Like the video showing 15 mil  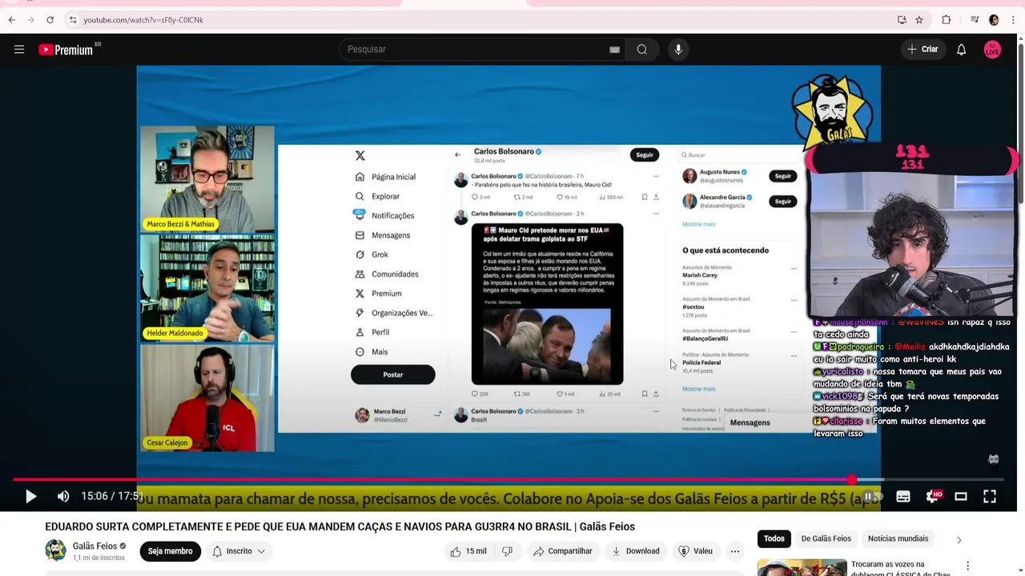click(468, 551)
